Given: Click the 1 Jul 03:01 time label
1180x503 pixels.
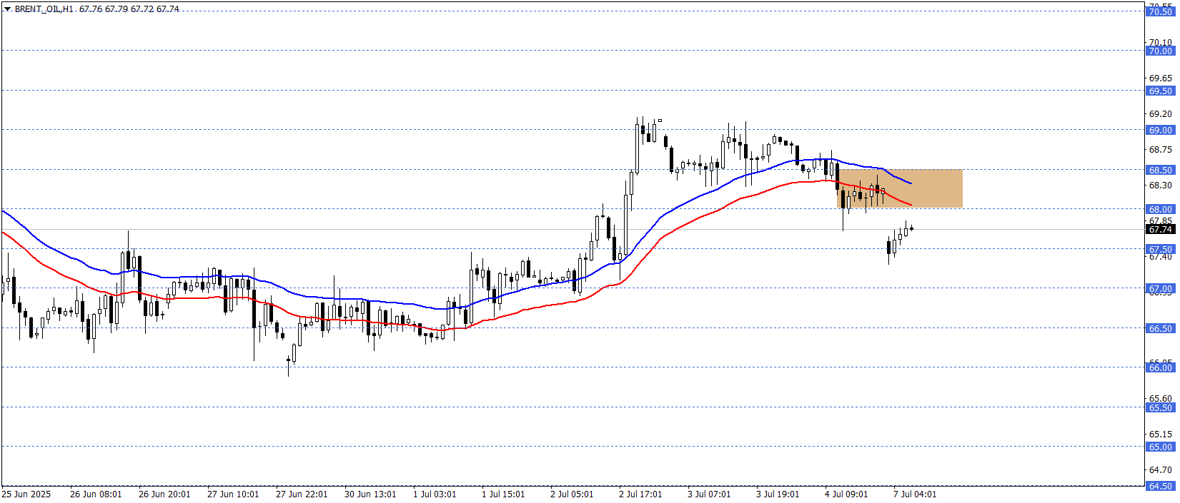Looking at the screenshot, I should pos(435,494).
